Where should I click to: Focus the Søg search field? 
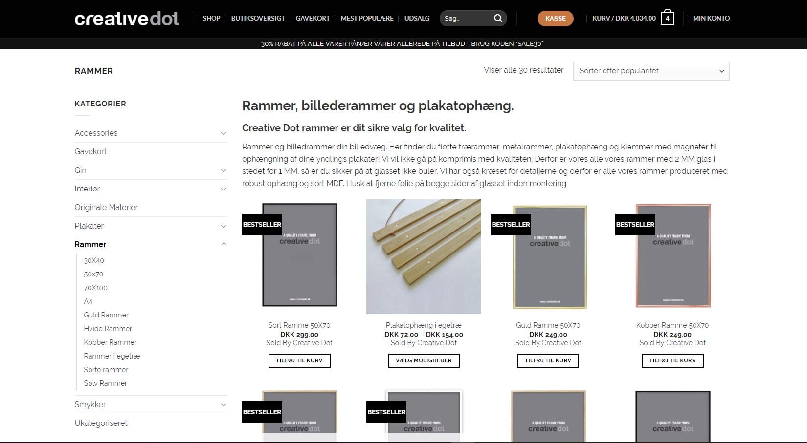coord(465,18)
